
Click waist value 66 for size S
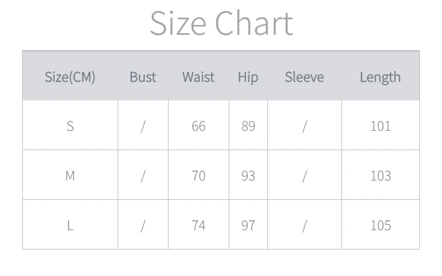tap(198, 126)
